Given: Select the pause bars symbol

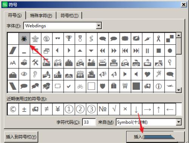Looking at the screenshot, I should click(x=147, y=51).
